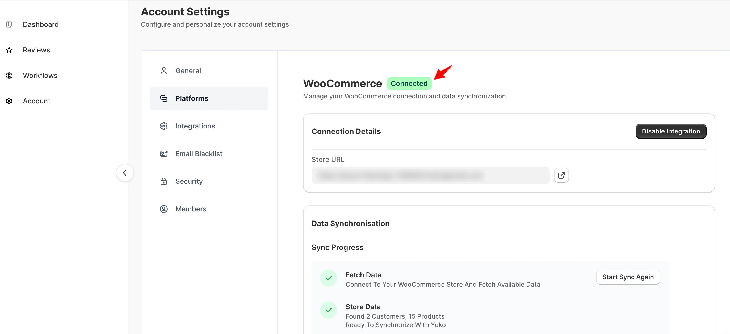Click Data Synchronisation heading
The height and width of the screenshot is (334, 730).
351,223
